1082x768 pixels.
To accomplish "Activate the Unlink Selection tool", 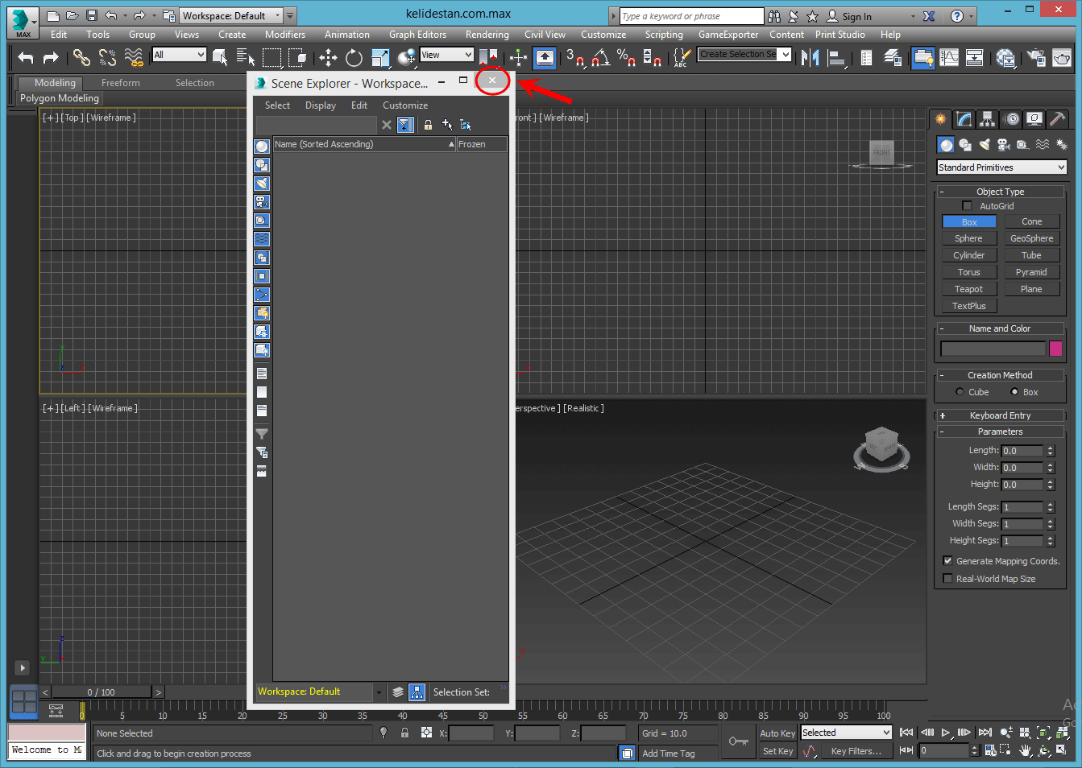I will pos(107,56).
